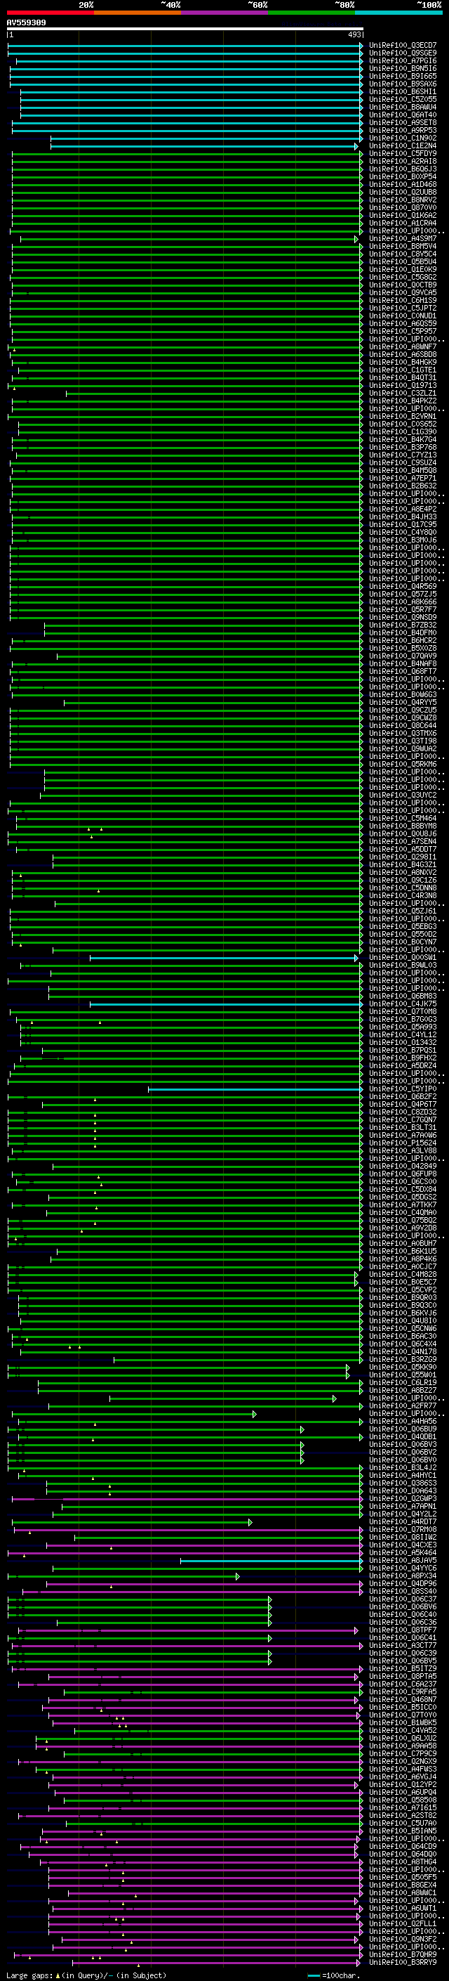Open hit UniRef100_C1E2N4

402,146
